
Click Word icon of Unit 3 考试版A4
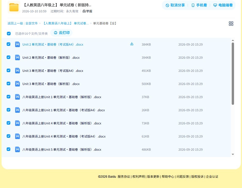pos(18,71)
